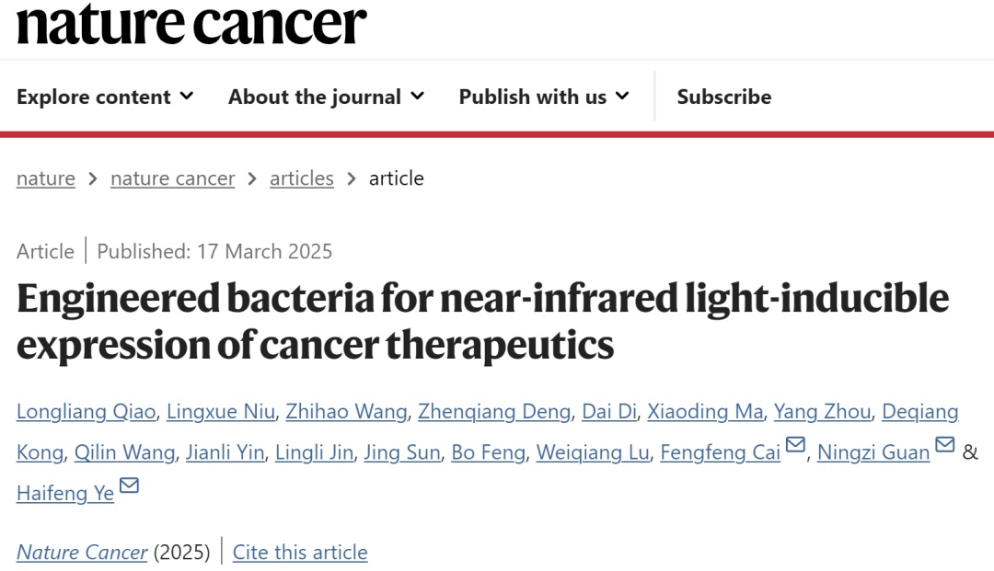Open Cite this article link
The width and height of the screenshot is (994, 571).
click(x=300, y=552)
